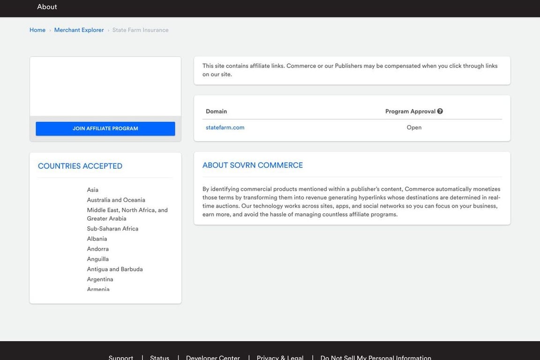Open the statefarm.com domain link

coord(225,127)
